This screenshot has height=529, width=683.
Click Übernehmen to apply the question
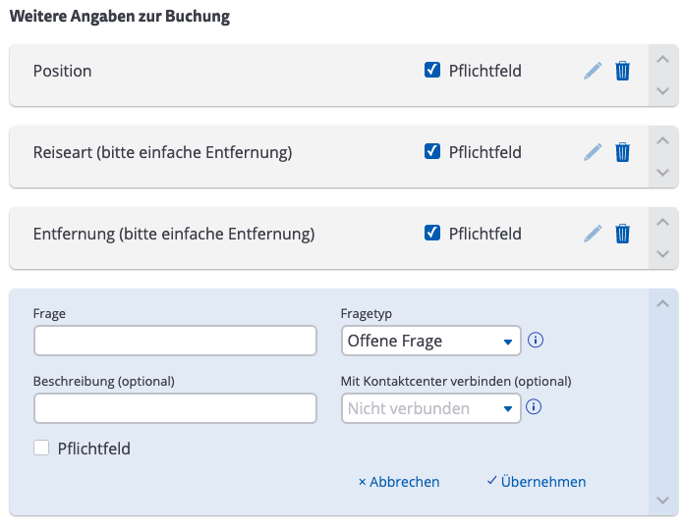point(537,482)
